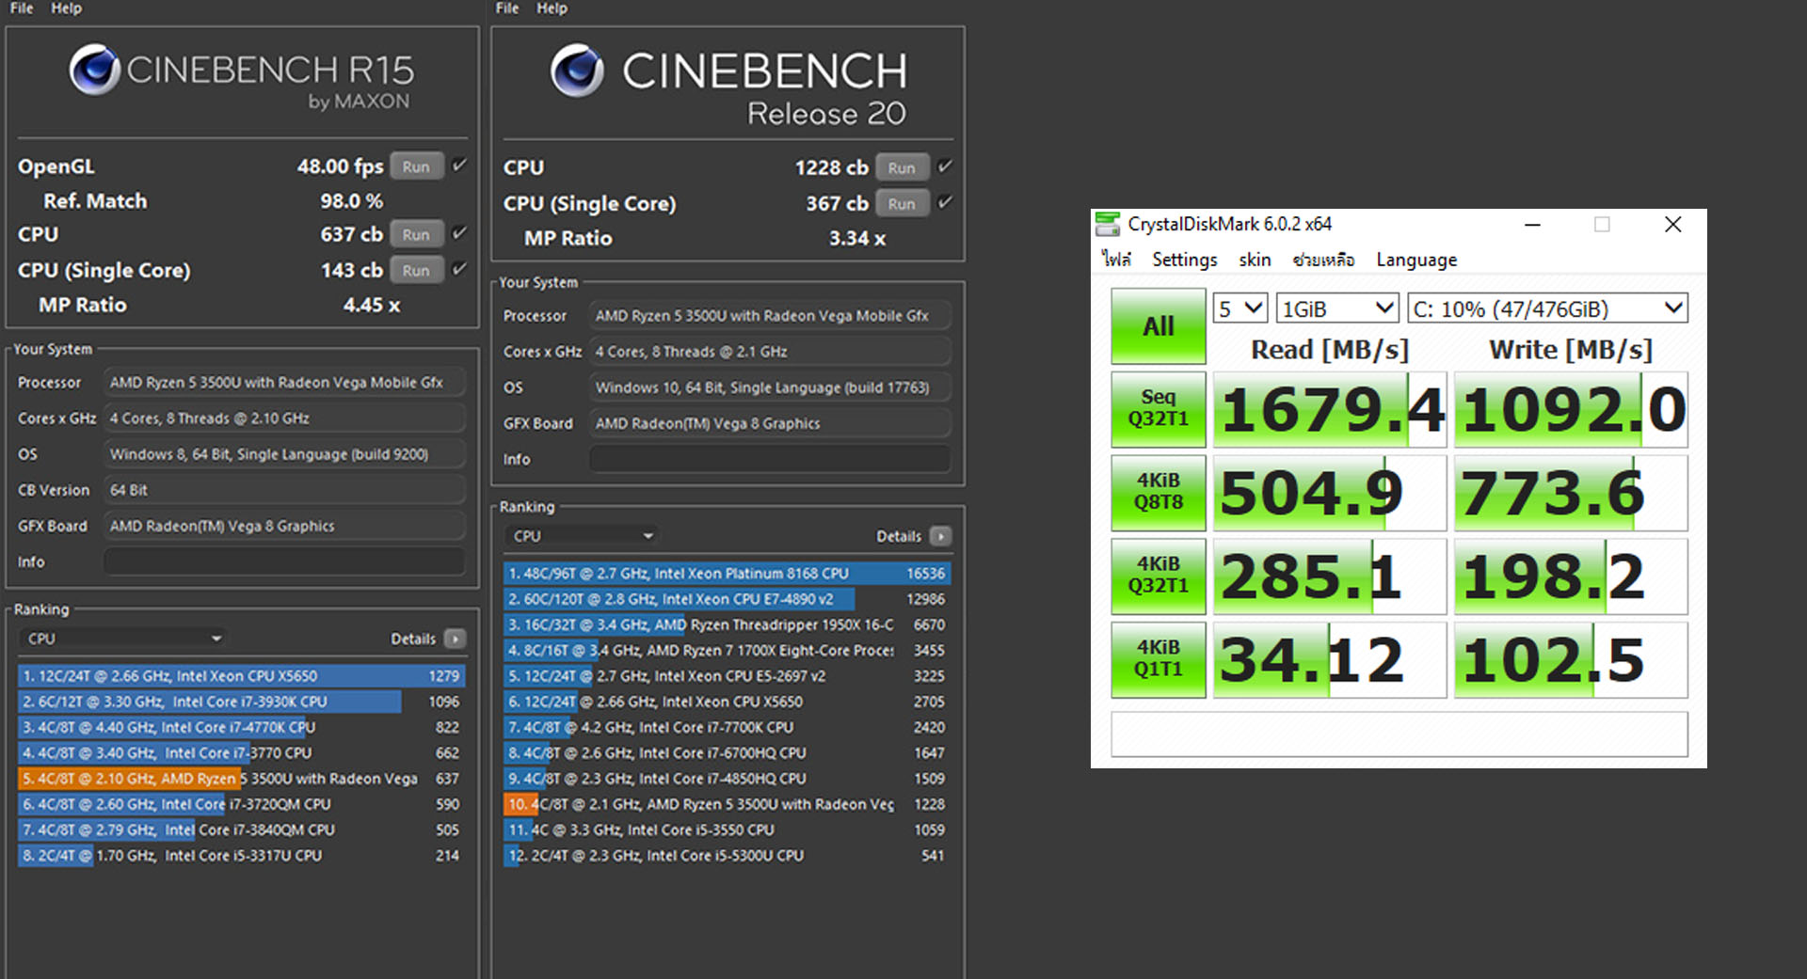Click the Info field in R15 system panel

284,561
